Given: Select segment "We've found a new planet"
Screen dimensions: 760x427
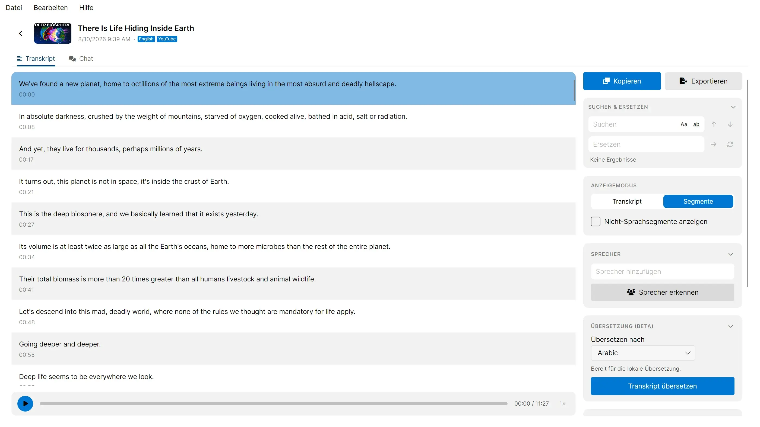Looking at the screenshot, I should (x=293, y=88).
